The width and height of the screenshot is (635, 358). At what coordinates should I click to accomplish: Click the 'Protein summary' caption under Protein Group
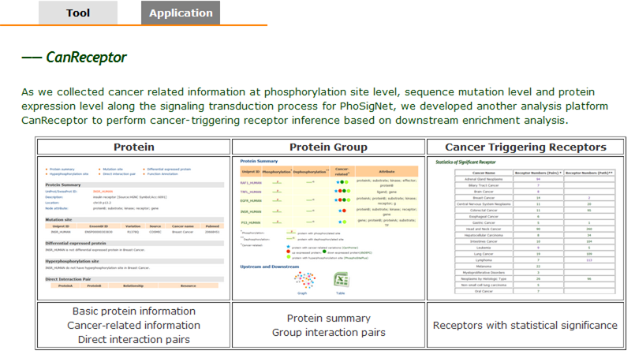coord(328,319)
